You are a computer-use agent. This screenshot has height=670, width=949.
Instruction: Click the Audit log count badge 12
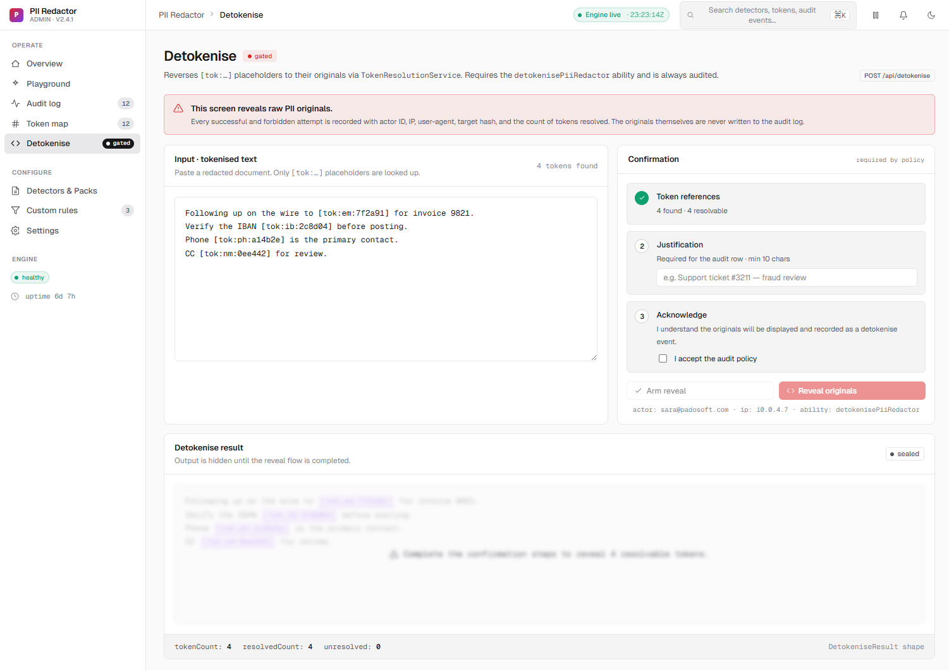(x=126, y=104)
